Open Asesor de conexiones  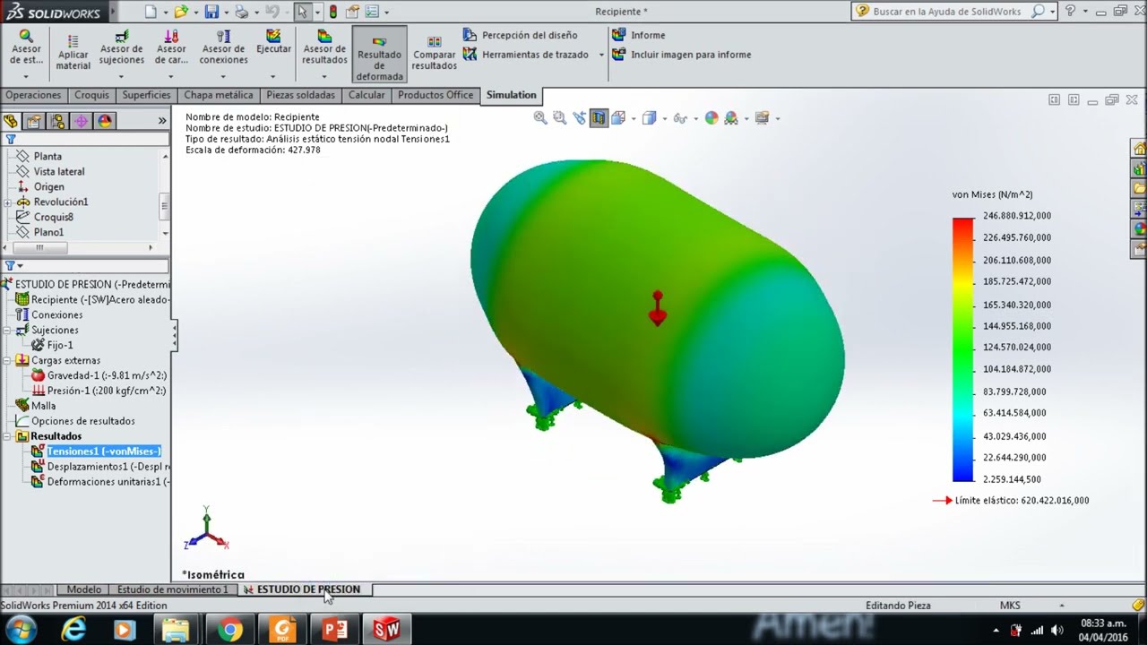click(223, 53)
